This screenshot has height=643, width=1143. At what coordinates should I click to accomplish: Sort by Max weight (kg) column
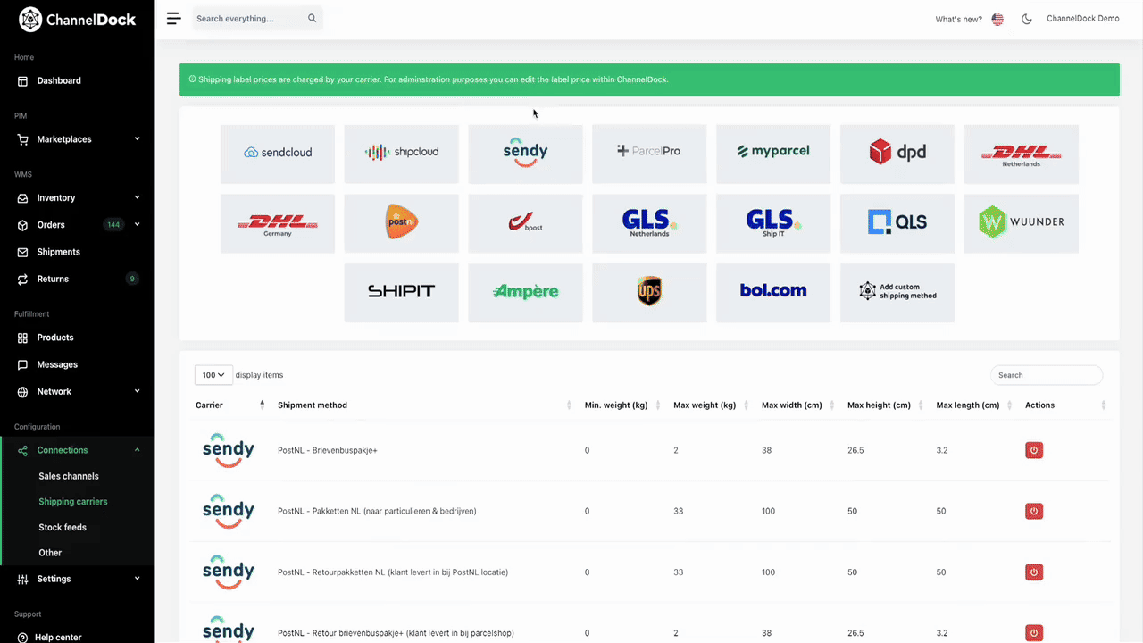tap(712, 405)
